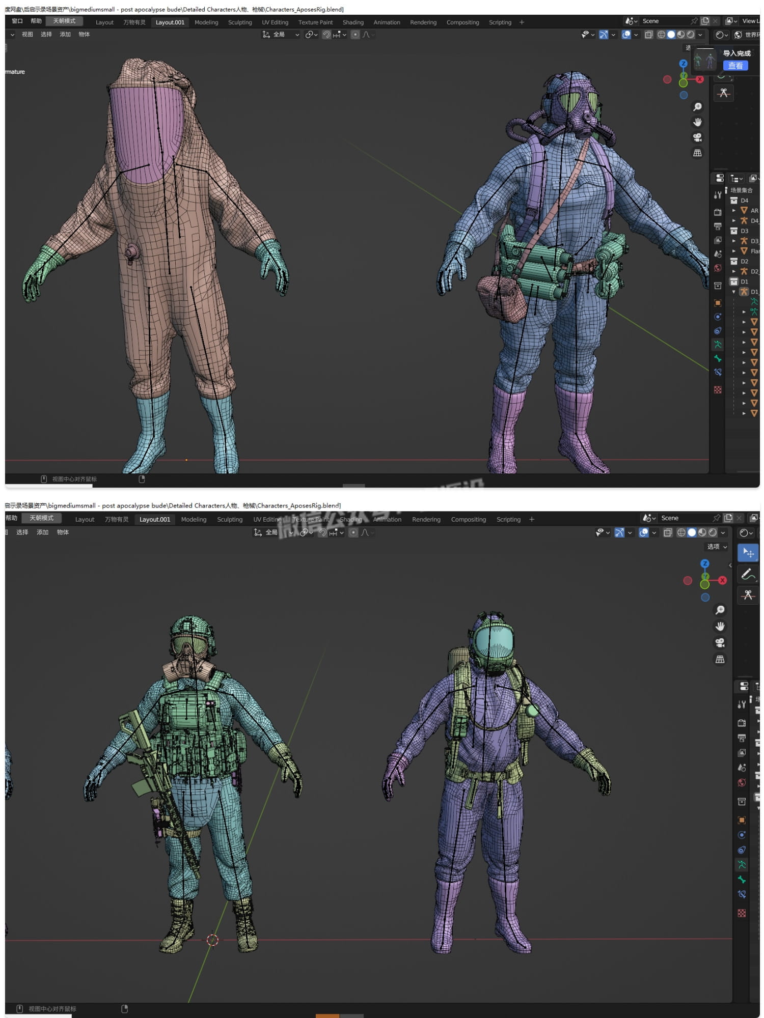Click the 天朝模式 button in the top window
Viewport: 764px width, 1018px height.
[64, 21]
